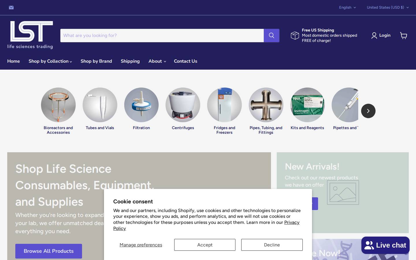Click the Centrifuges label
This screenshot has width=416, height=260.
[x=183, y=128]
